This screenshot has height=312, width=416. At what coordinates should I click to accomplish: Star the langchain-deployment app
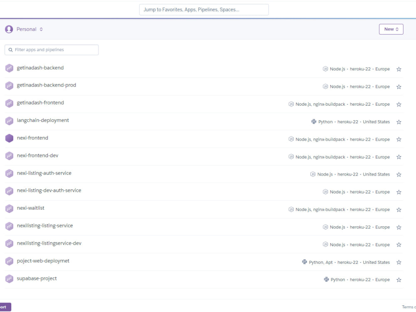tap(399, 122)
